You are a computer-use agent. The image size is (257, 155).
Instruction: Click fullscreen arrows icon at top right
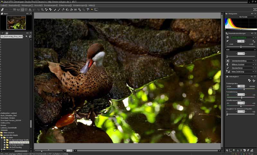[255, 10]
